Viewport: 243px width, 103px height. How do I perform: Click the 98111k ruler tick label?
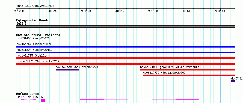tap(120, 11)
